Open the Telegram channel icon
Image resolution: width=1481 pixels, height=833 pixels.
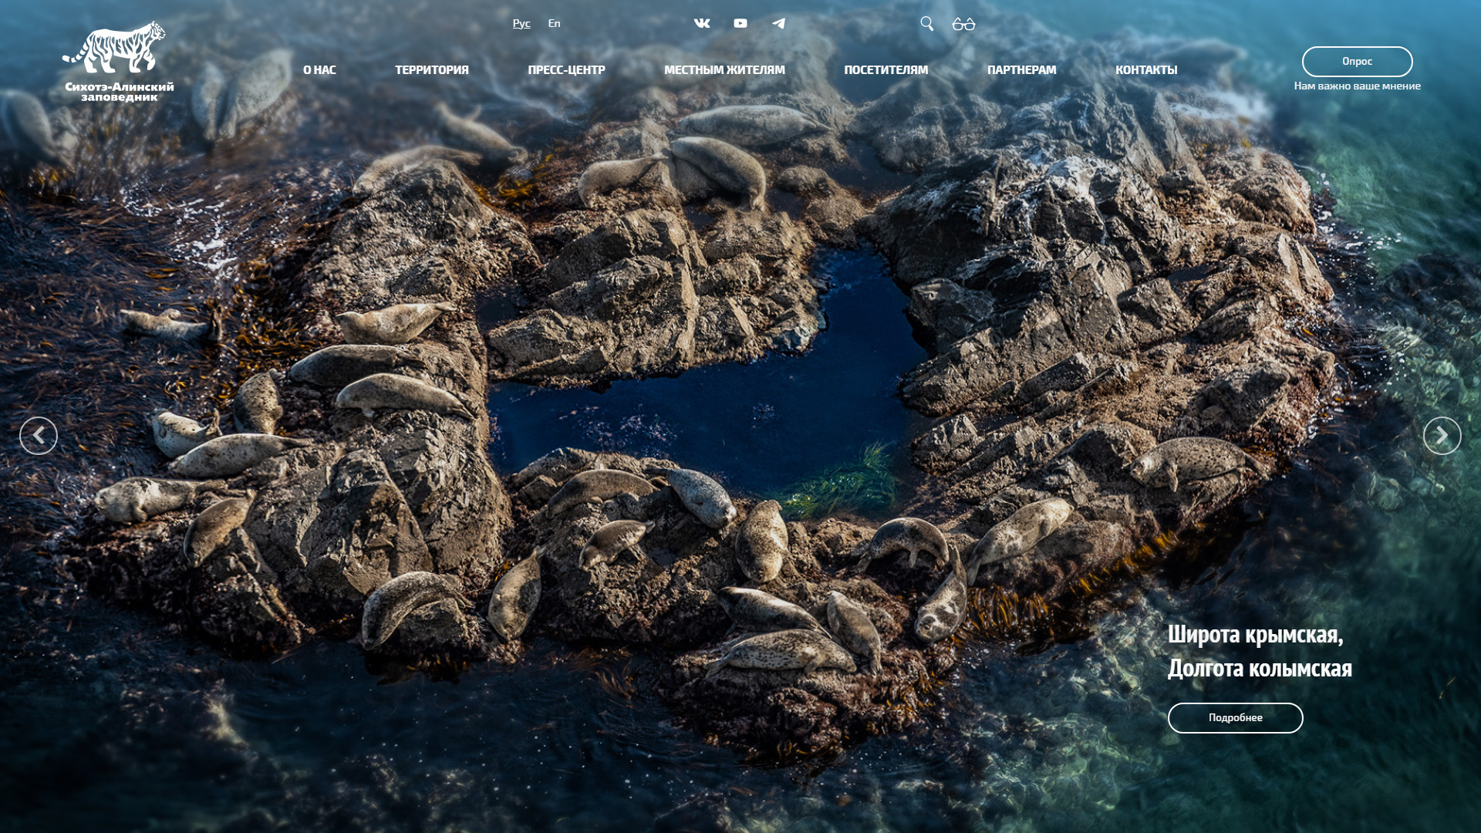coord(779,24)
